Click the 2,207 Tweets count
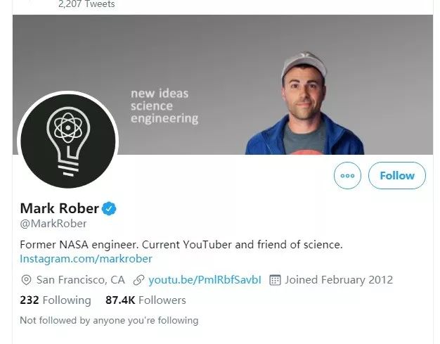 tap(86, 4)
